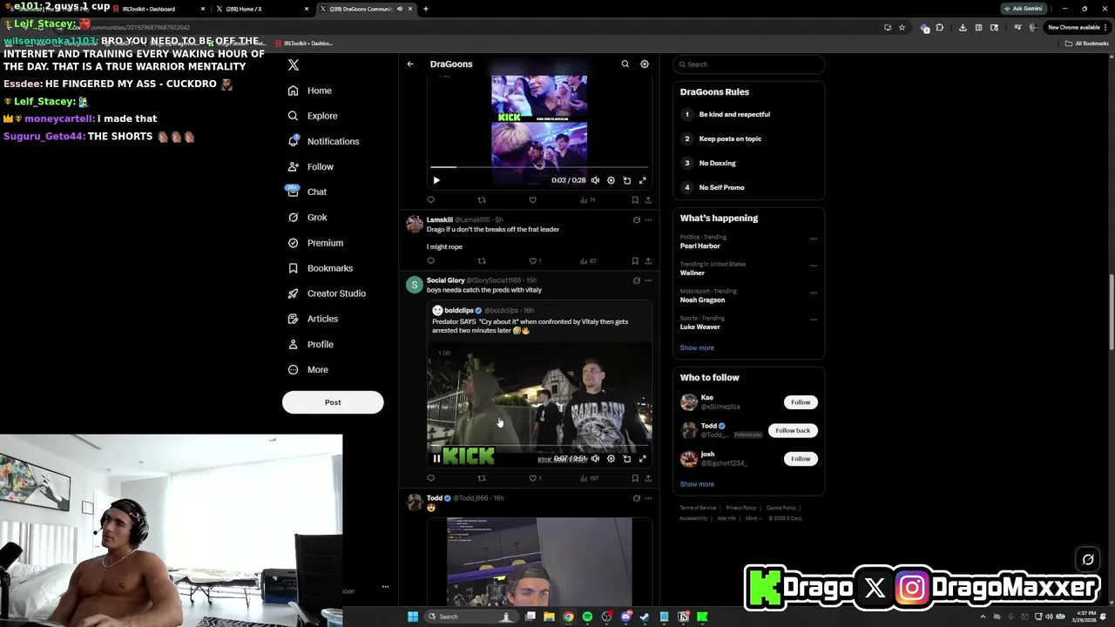Toggle picture-in-picture on the top video

[x=626, y=180]
